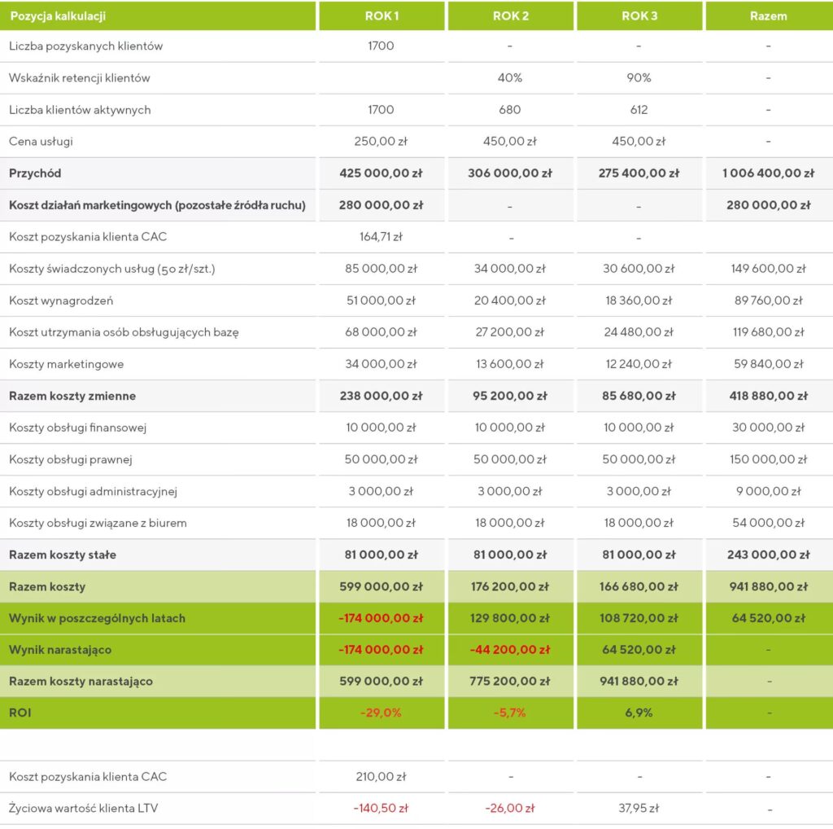Viewport: 833px width, 829px height.
Task: Click the ROI value -29,0%
Action: pos(381,713)
